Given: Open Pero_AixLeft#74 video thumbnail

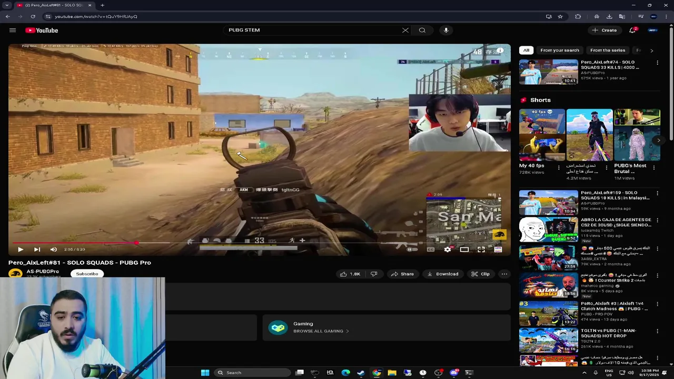Looking at the screenshot, I should tap(548, 72).
